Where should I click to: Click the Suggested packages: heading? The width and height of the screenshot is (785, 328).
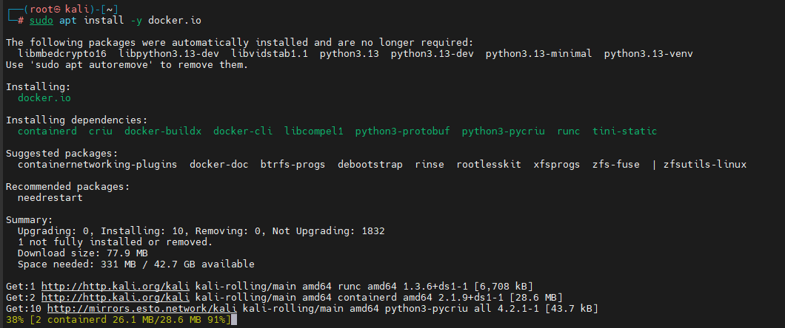click(62, 153)
